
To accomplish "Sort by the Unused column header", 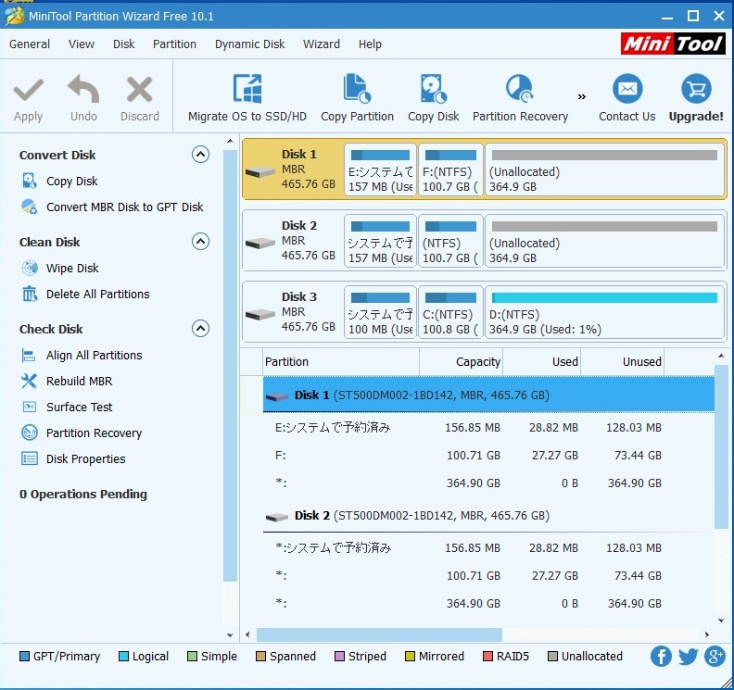I will pyautogui.click(x=622, y=361).
